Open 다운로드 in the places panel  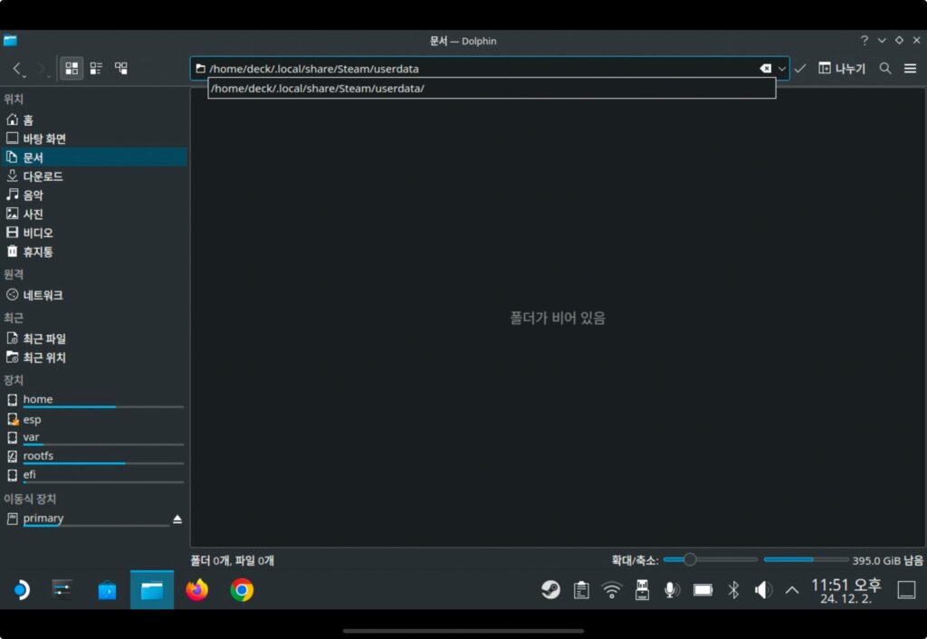pyautogui.click(x=94, y=176)
